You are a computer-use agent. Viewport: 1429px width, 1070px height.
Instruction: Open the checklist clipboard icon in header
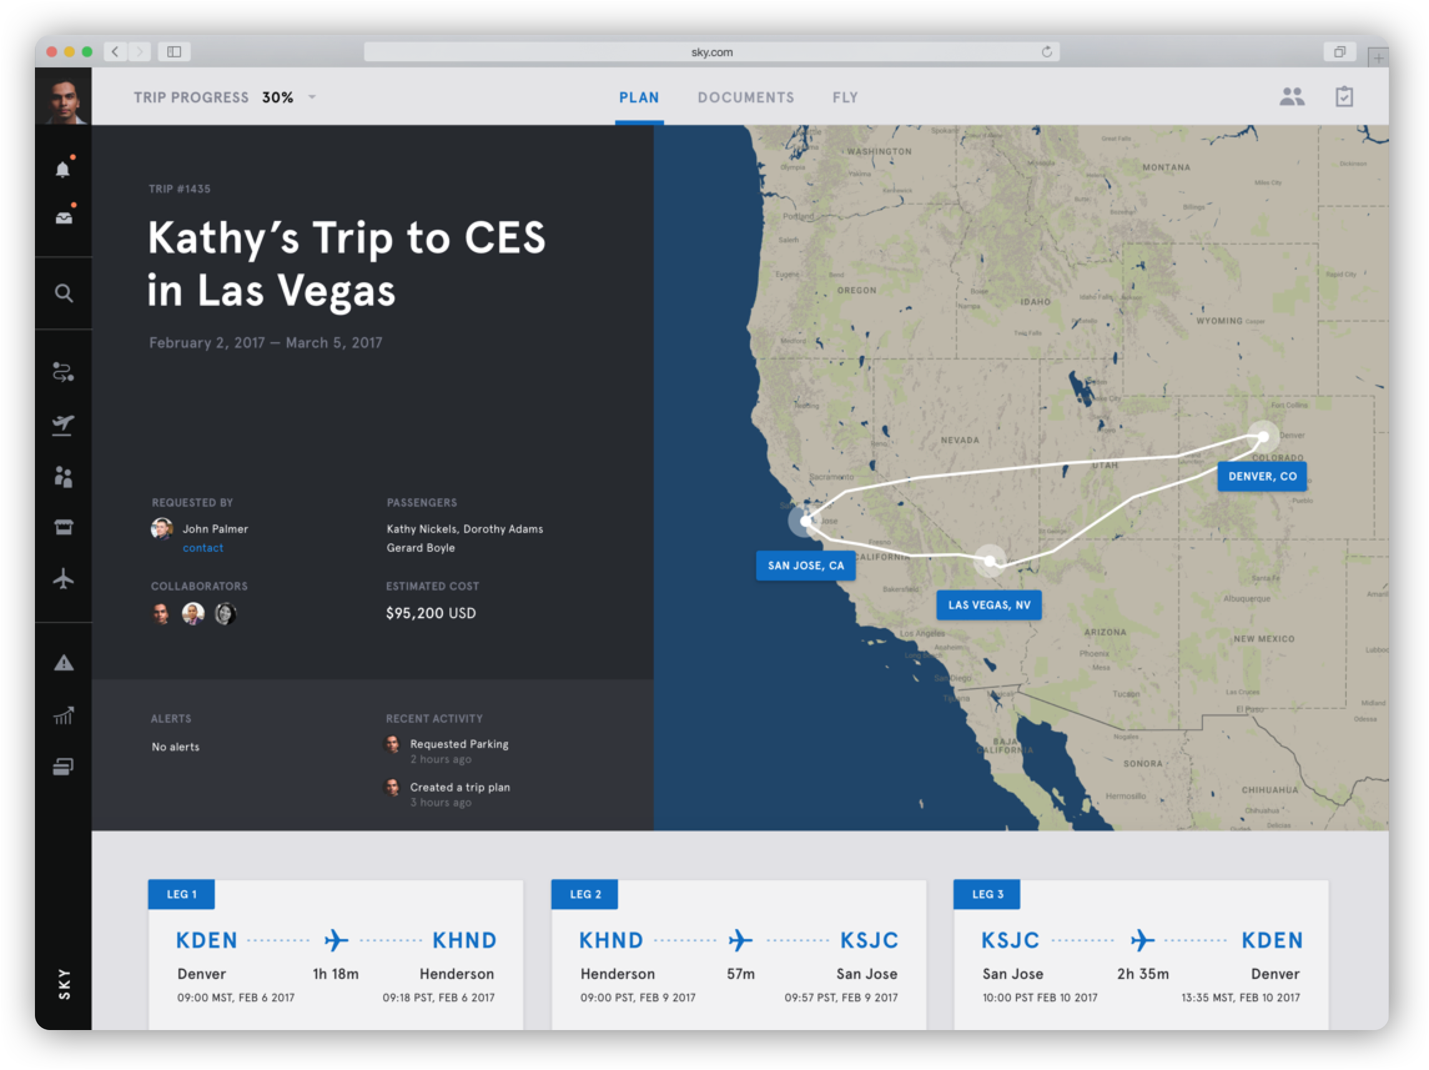[x=1344, y=97]
